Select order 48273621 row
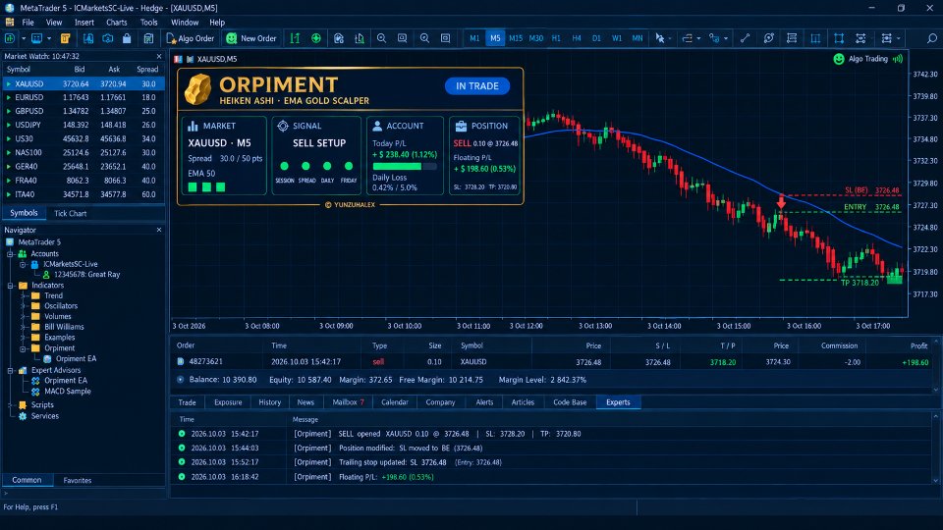This screenshot has height=530, width=943. coord(551,362)
